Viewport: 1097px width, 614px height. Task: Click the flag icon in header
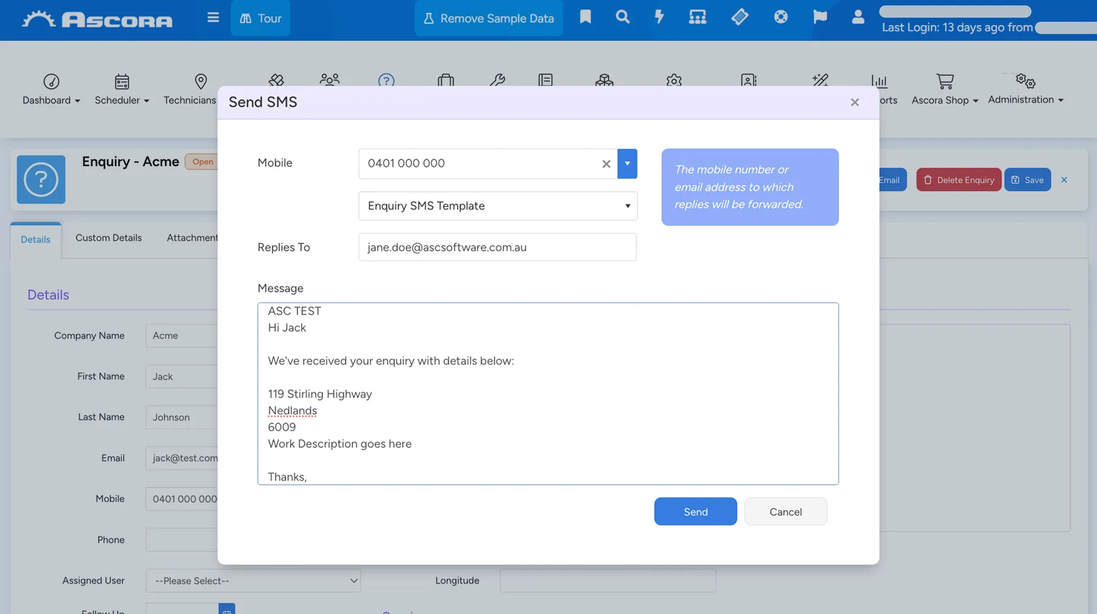click(x=820, y=17)
